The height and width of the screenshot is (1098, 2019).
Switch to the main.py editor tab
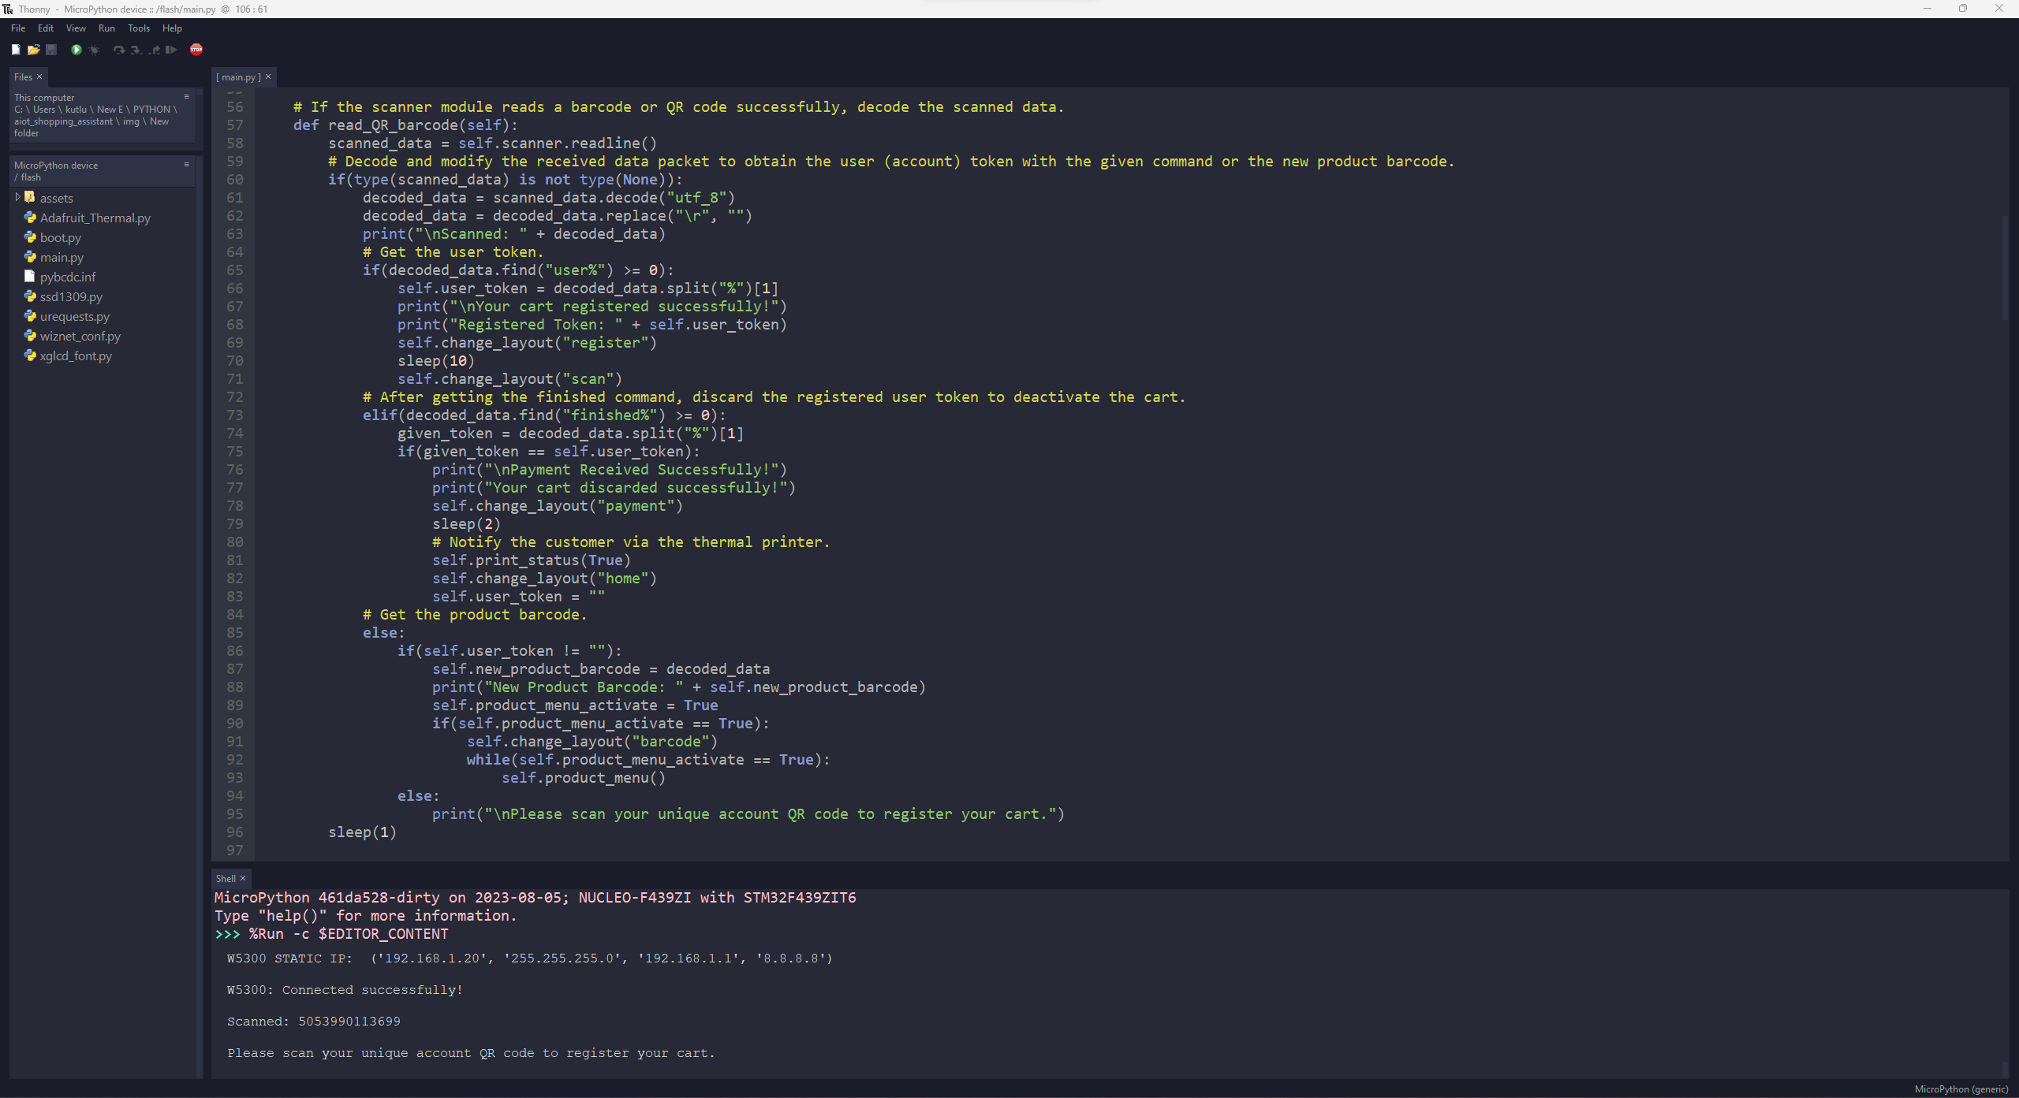click(239, 76)
